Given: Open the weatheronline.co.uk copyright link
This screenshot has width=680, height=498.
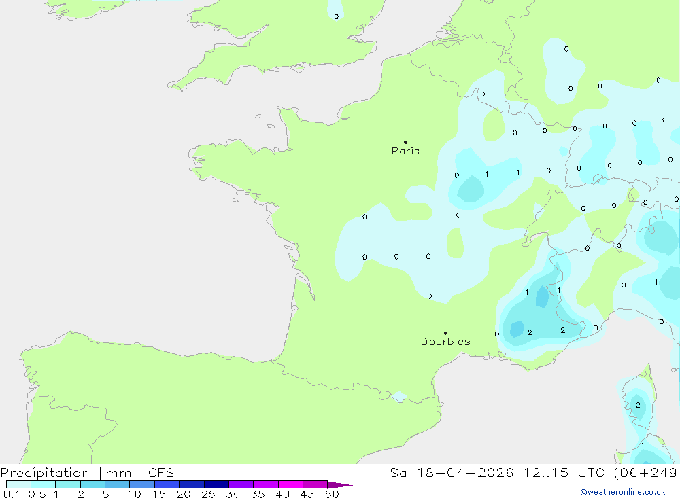Looking at the screenshot, I should click(x=623, y=492).
